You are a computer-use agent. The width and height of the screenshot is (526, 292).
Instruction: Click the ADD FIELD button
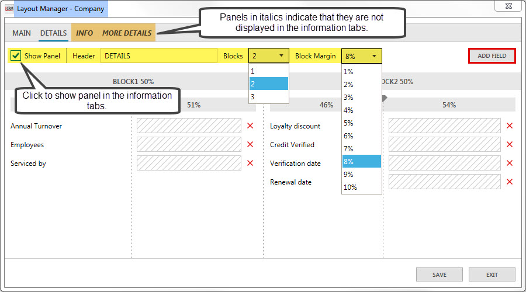pyautogui.click(x=492, y=56)
